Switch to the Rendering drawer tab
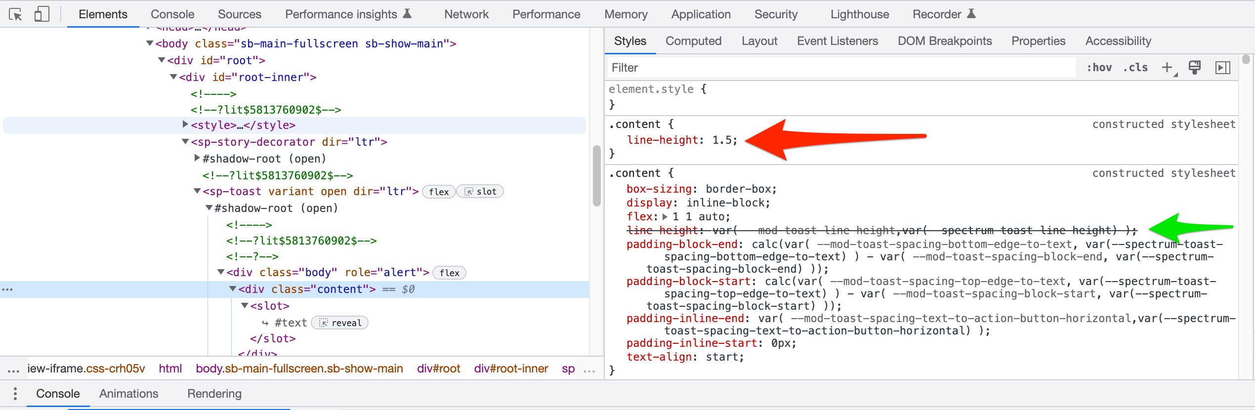Viewport: 1255px width, 410px height. click(x=214, y=394)
